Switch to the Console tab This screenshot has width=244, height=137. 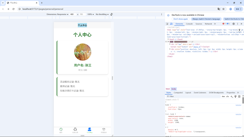(189, 24)
